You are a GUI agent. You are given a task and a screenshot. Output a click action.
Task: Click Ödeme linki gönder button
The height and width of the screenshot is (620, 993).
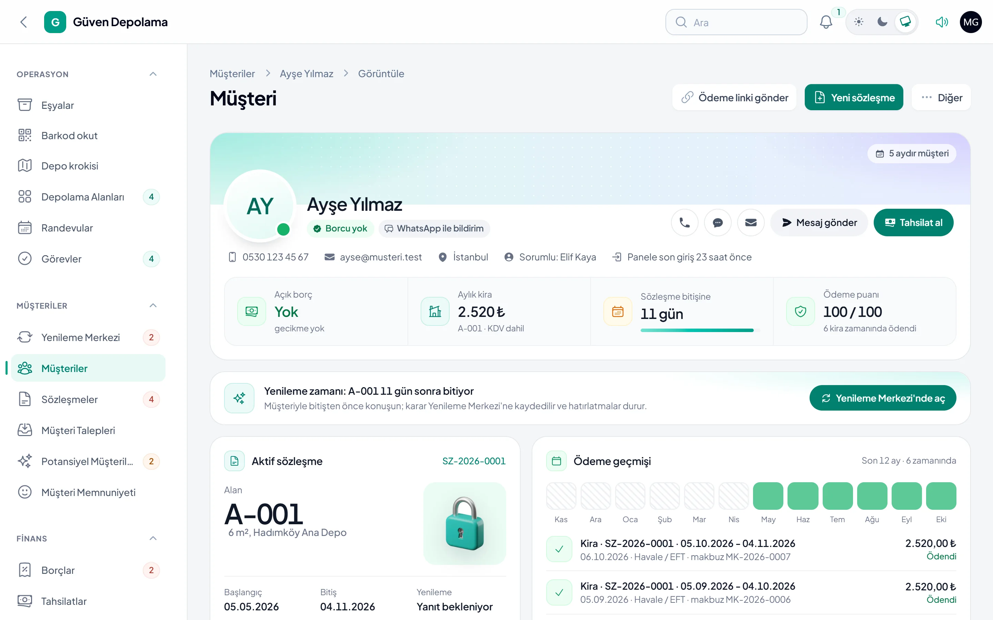point(734,97)
